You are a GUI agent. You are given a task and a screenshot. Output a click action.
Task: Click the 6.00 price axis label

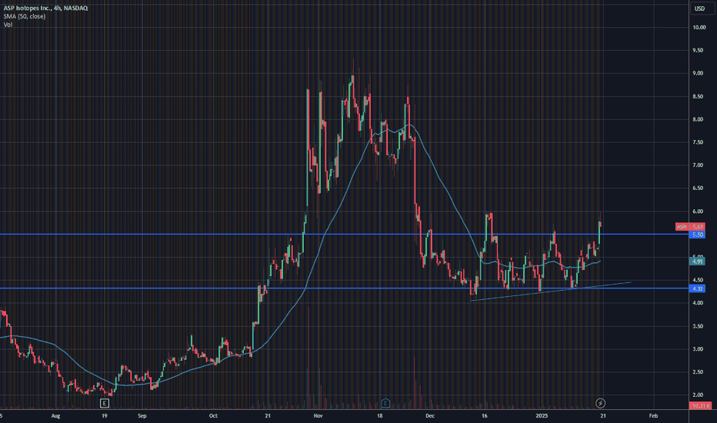(x=698, y=211)
